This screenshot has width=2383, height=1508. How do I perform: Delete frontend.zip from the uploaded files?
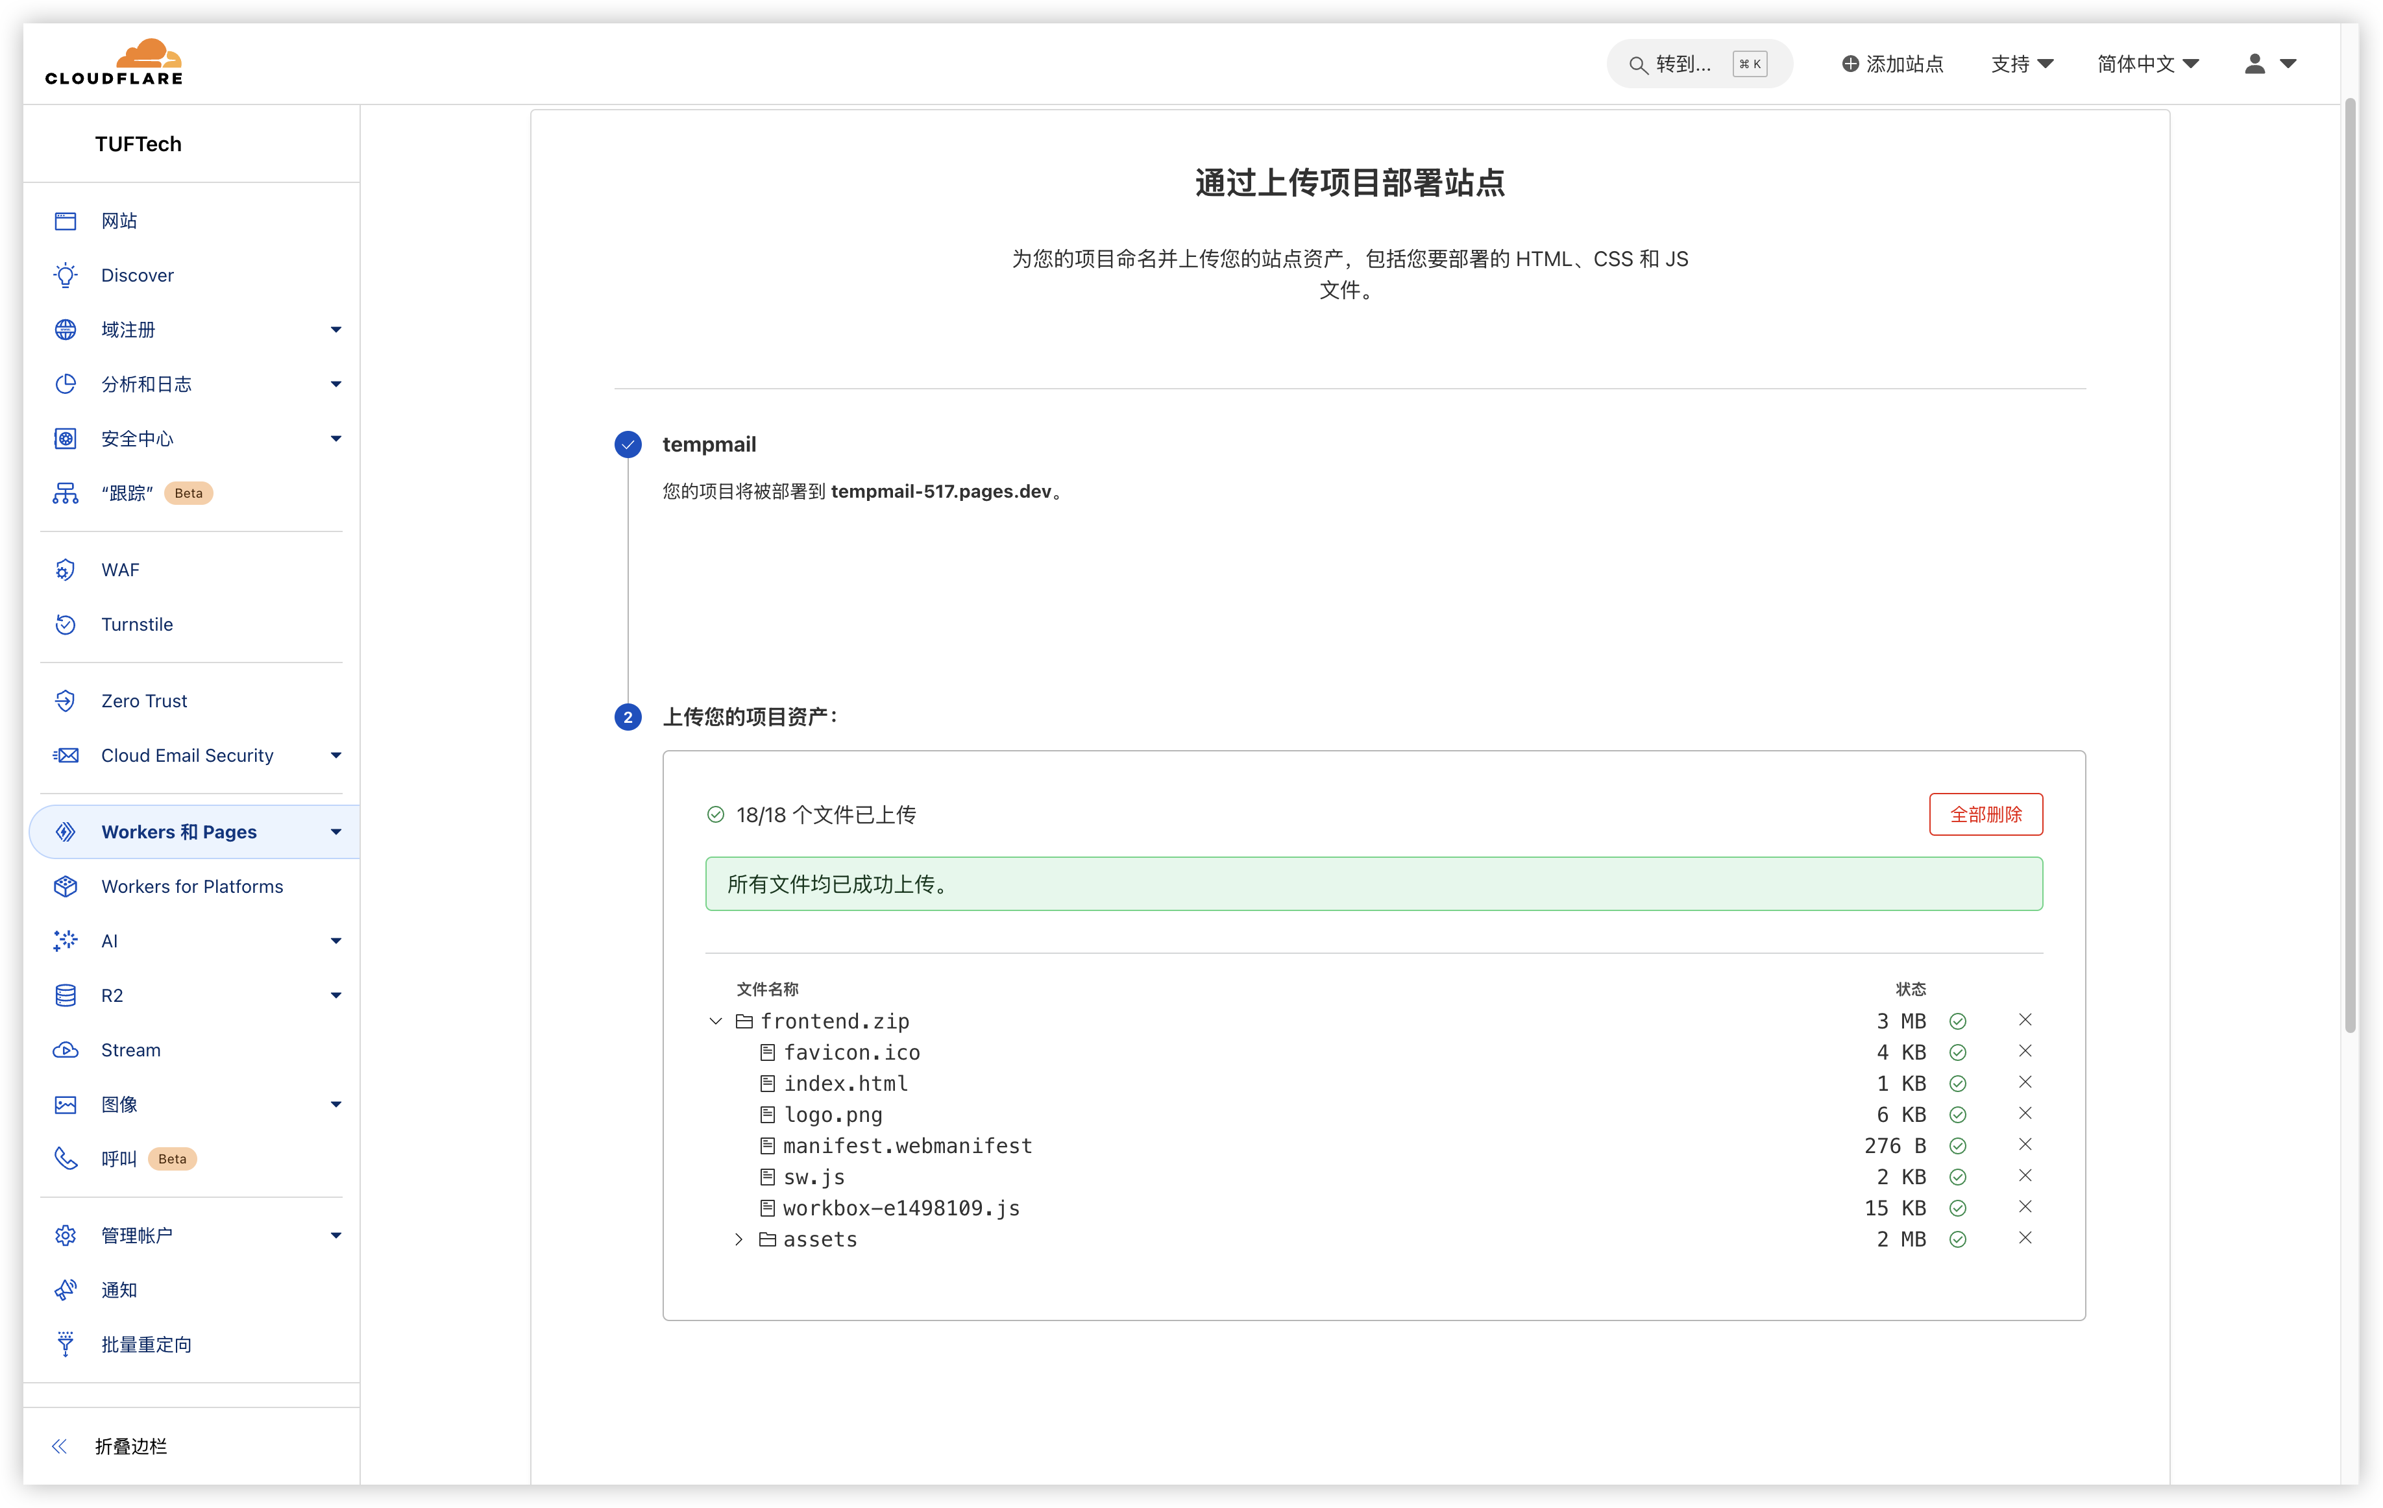(x=2025, y=1020)
